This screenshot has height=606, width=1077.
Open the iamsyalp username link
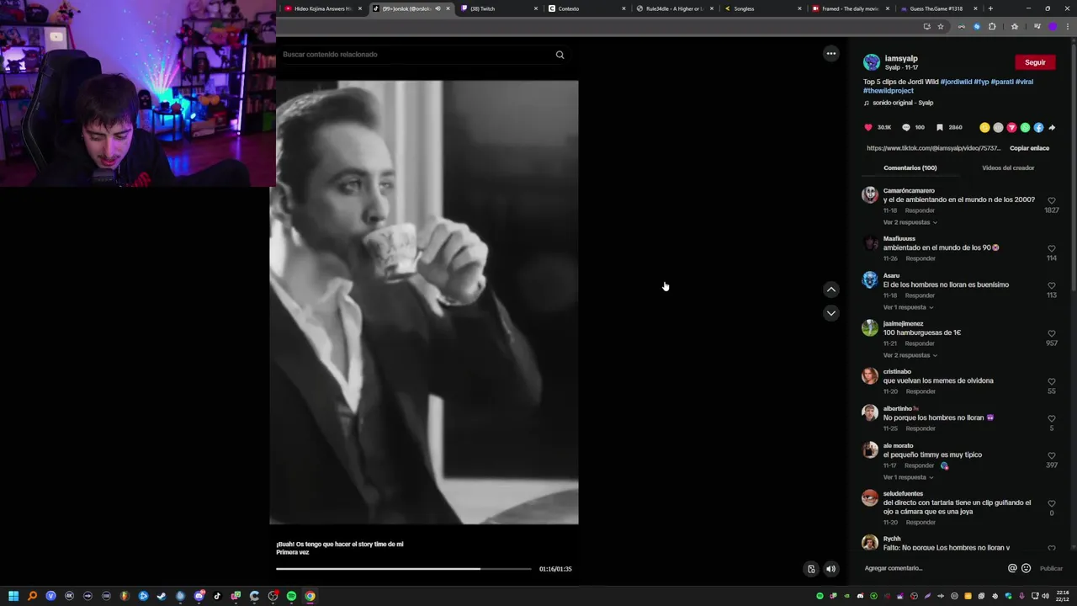(x=901, y=59)
